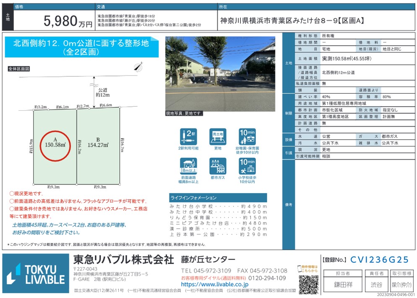Click the 更地 feature icon
417x298 pixels.
coord(218,137)
